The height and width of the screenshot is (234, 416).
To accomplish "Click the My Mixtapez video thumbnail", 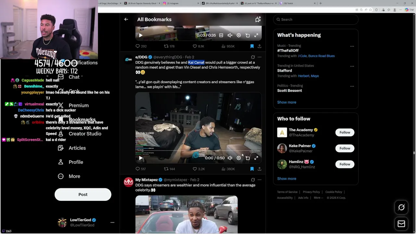I will (x=187, y=214).
